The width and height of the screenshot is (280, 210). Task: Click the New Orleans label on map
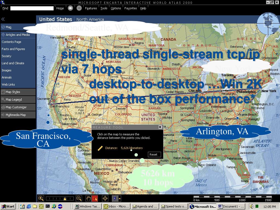click(207, 165)
